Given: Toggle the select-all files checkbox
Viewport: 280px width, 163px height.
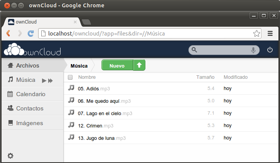Looking at the screenshot, I should tap(70, 77).
